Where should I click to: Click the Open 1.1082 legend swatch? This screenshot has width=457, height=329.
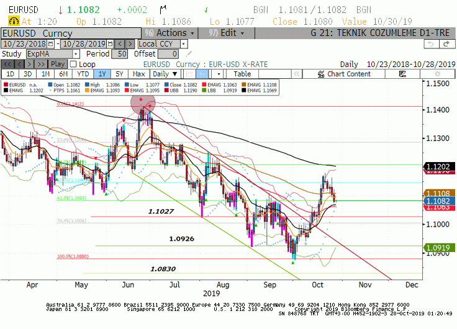(50, 85)
